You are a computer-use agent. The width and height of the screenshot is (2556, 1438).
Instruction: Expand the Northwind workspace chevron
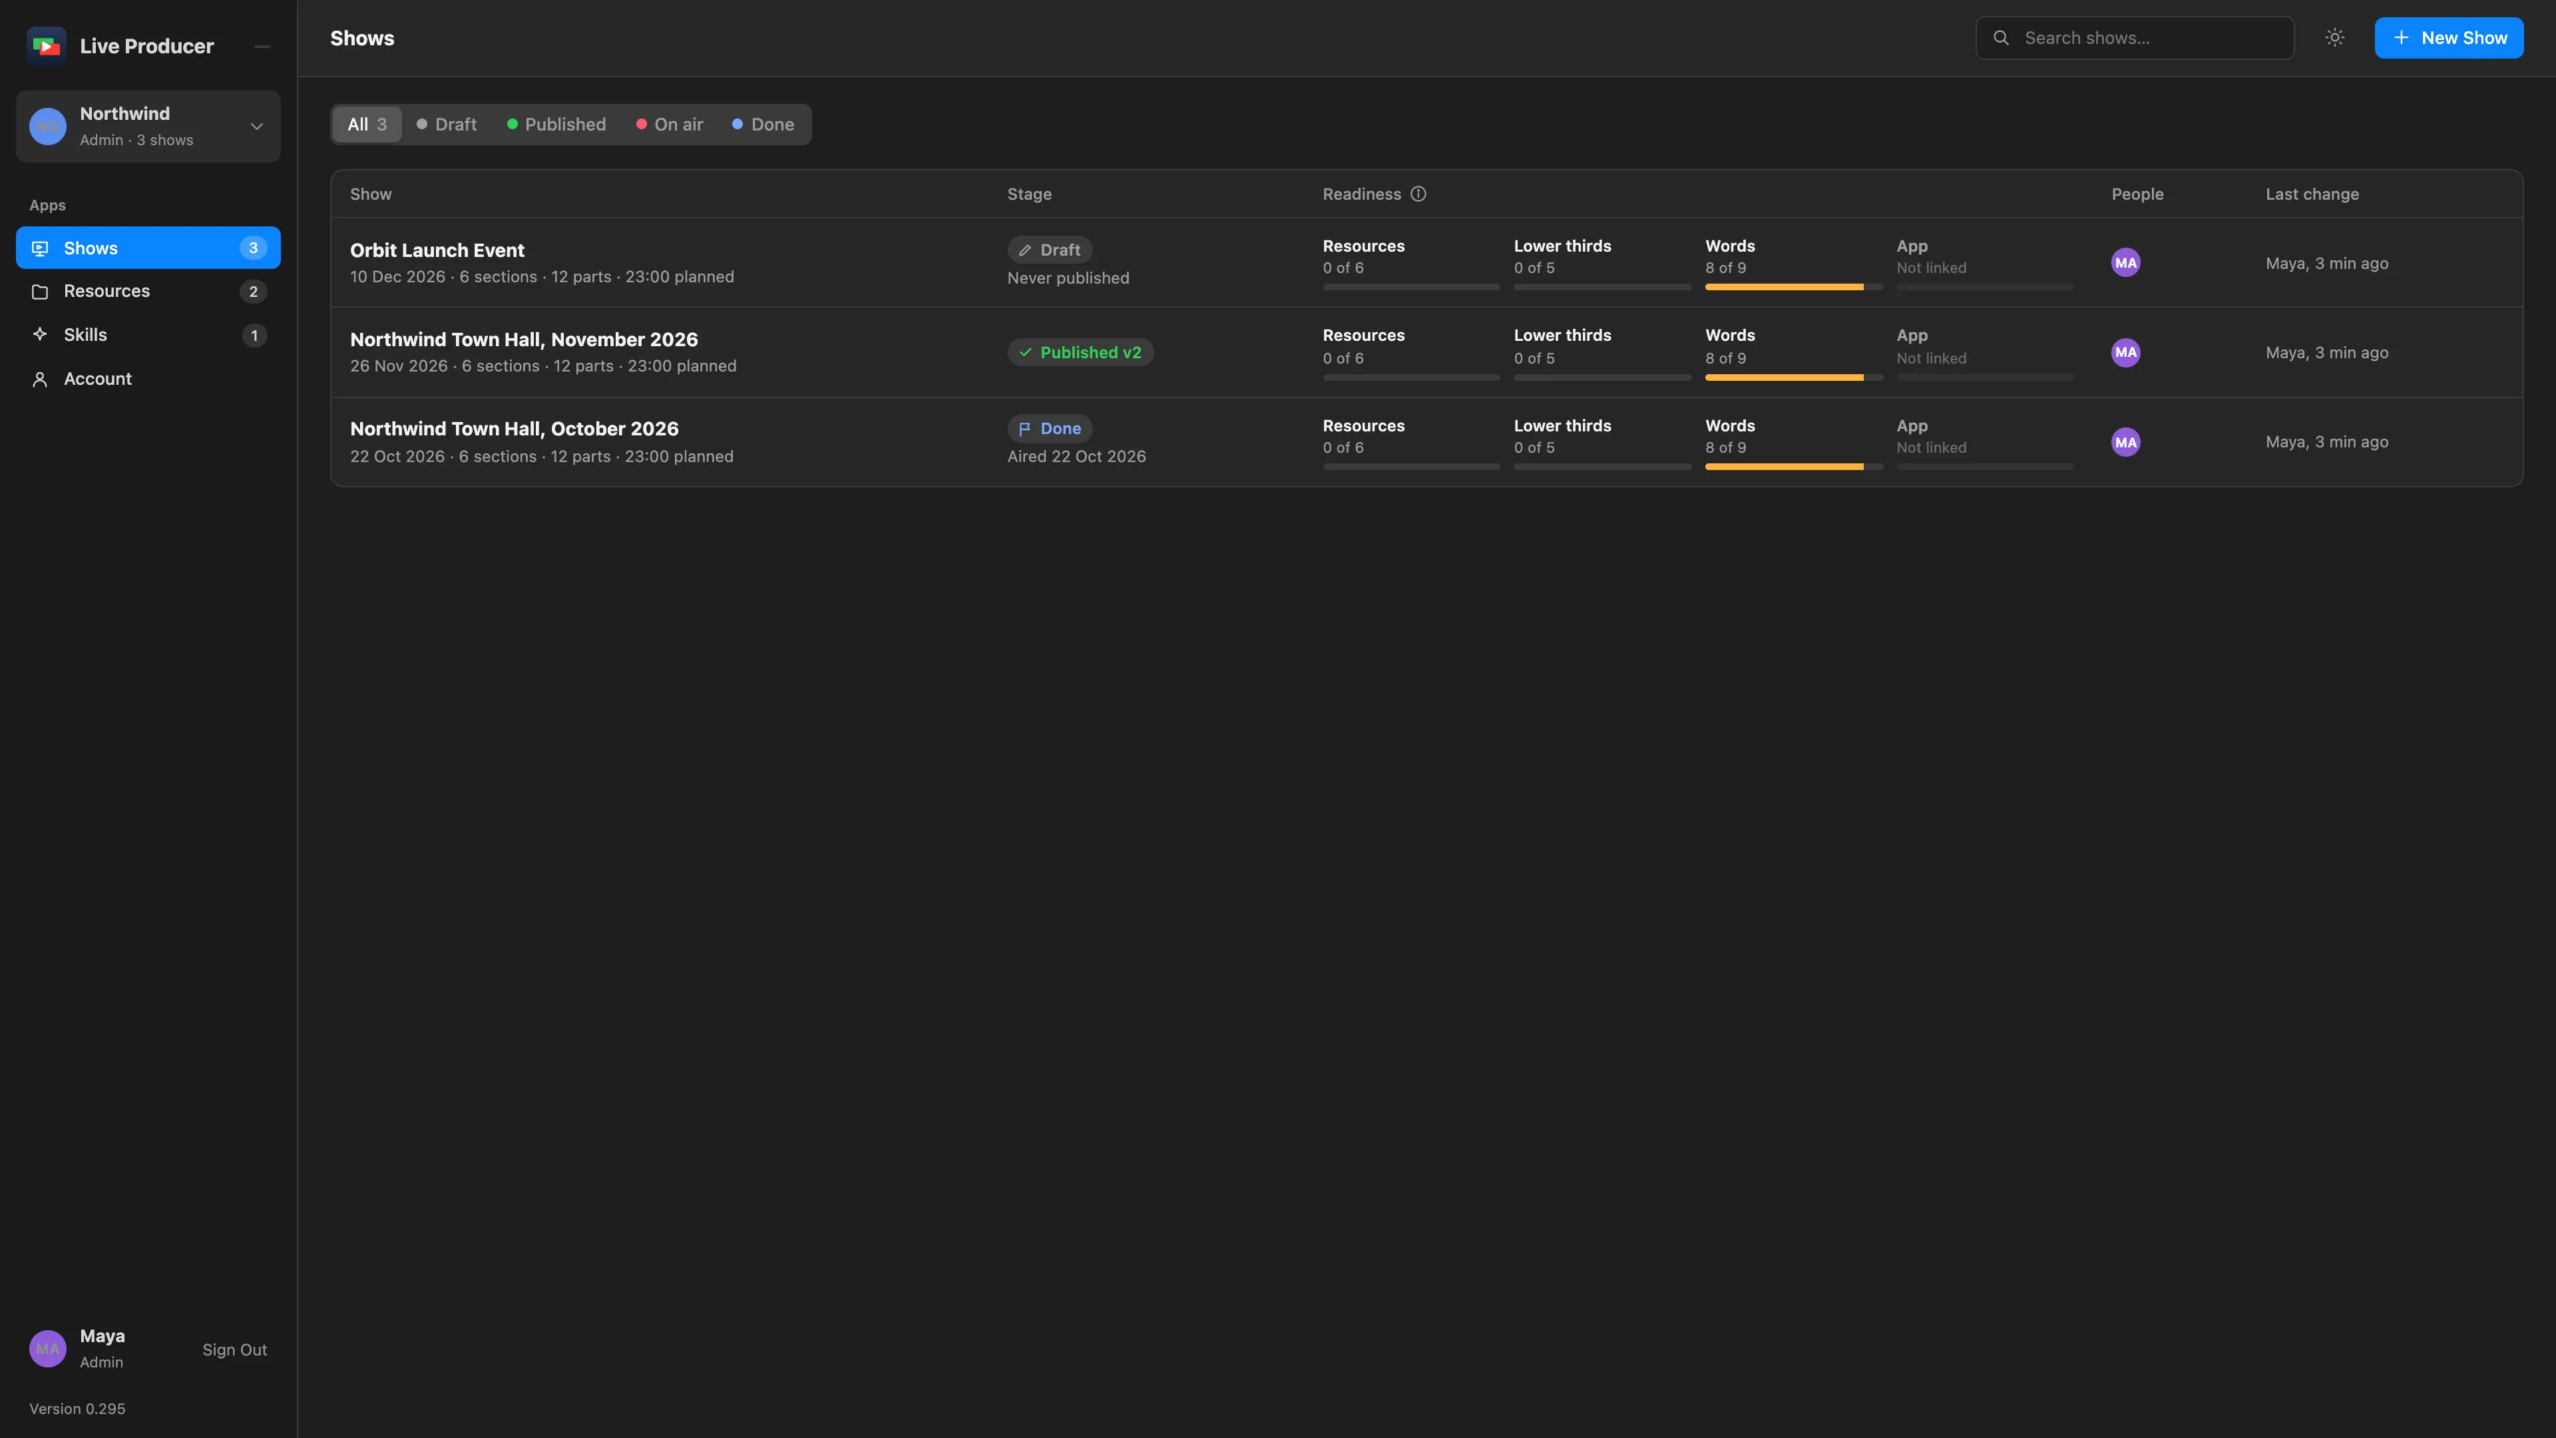pos(257,126)
